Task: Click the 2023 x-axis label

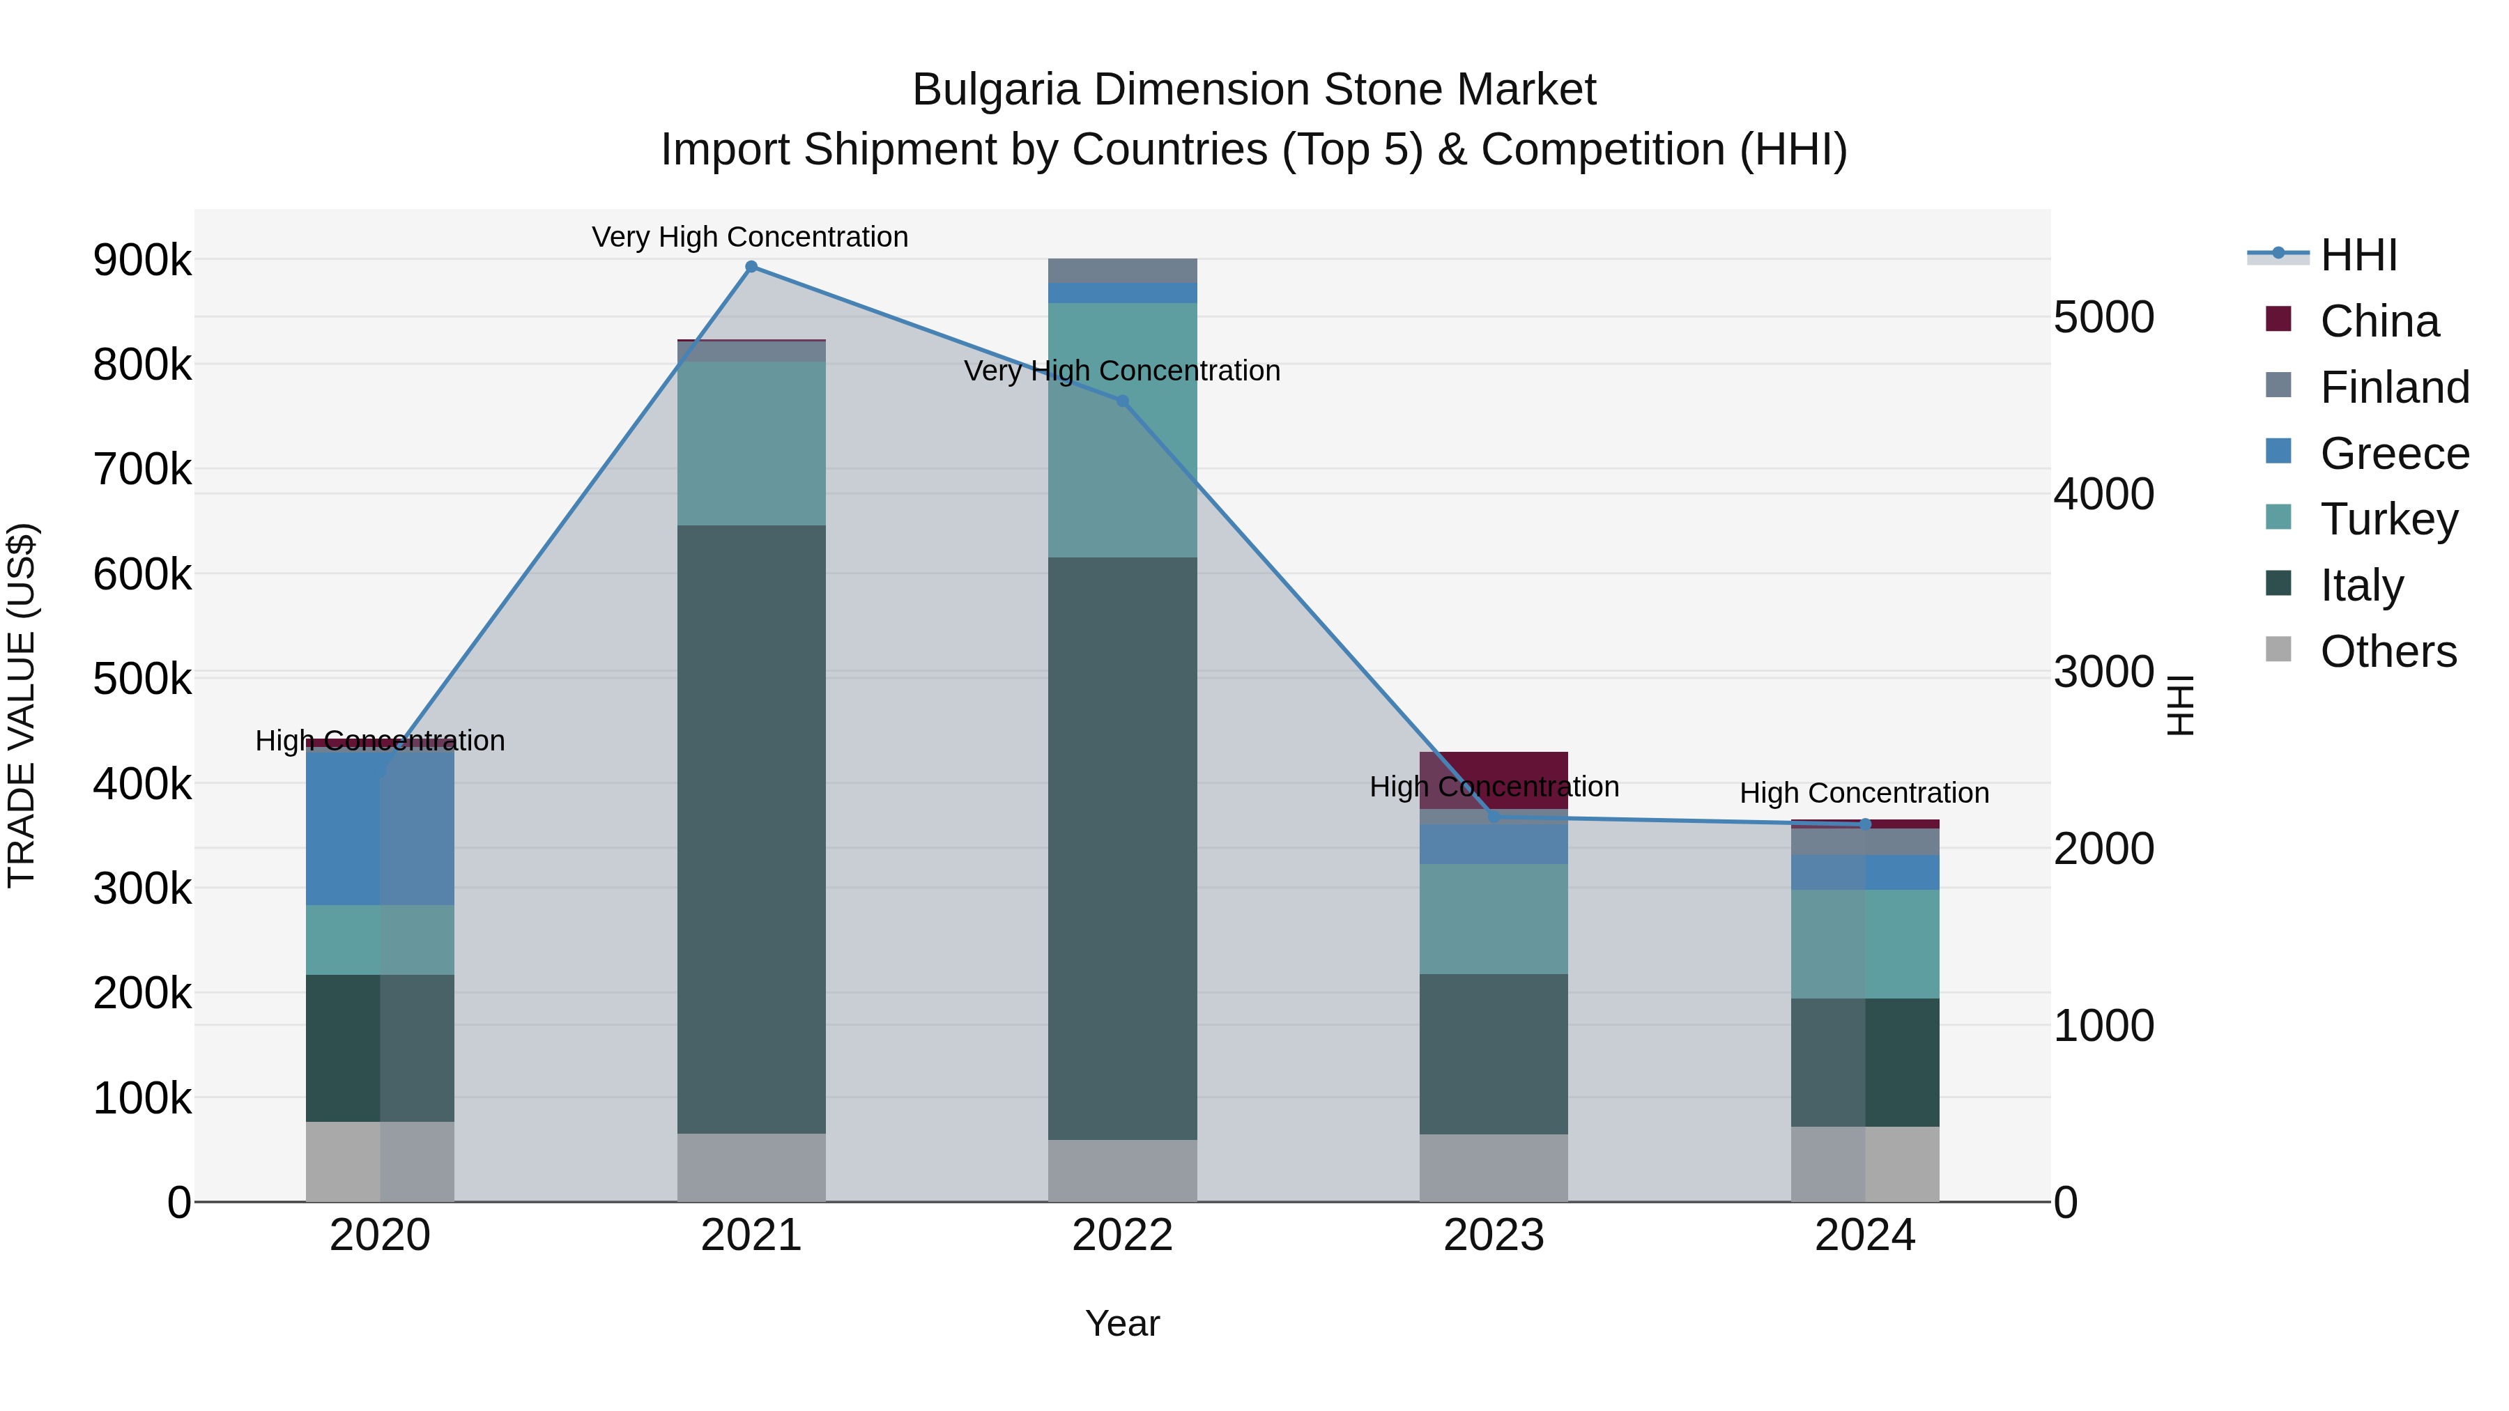Action: pos(1494,1235)
